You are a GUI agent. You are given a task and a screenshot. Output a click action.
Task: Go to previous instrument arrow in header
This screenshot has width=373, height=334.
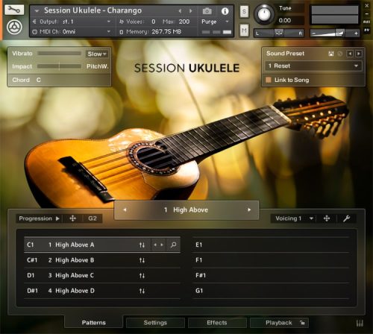coord(180,11)
